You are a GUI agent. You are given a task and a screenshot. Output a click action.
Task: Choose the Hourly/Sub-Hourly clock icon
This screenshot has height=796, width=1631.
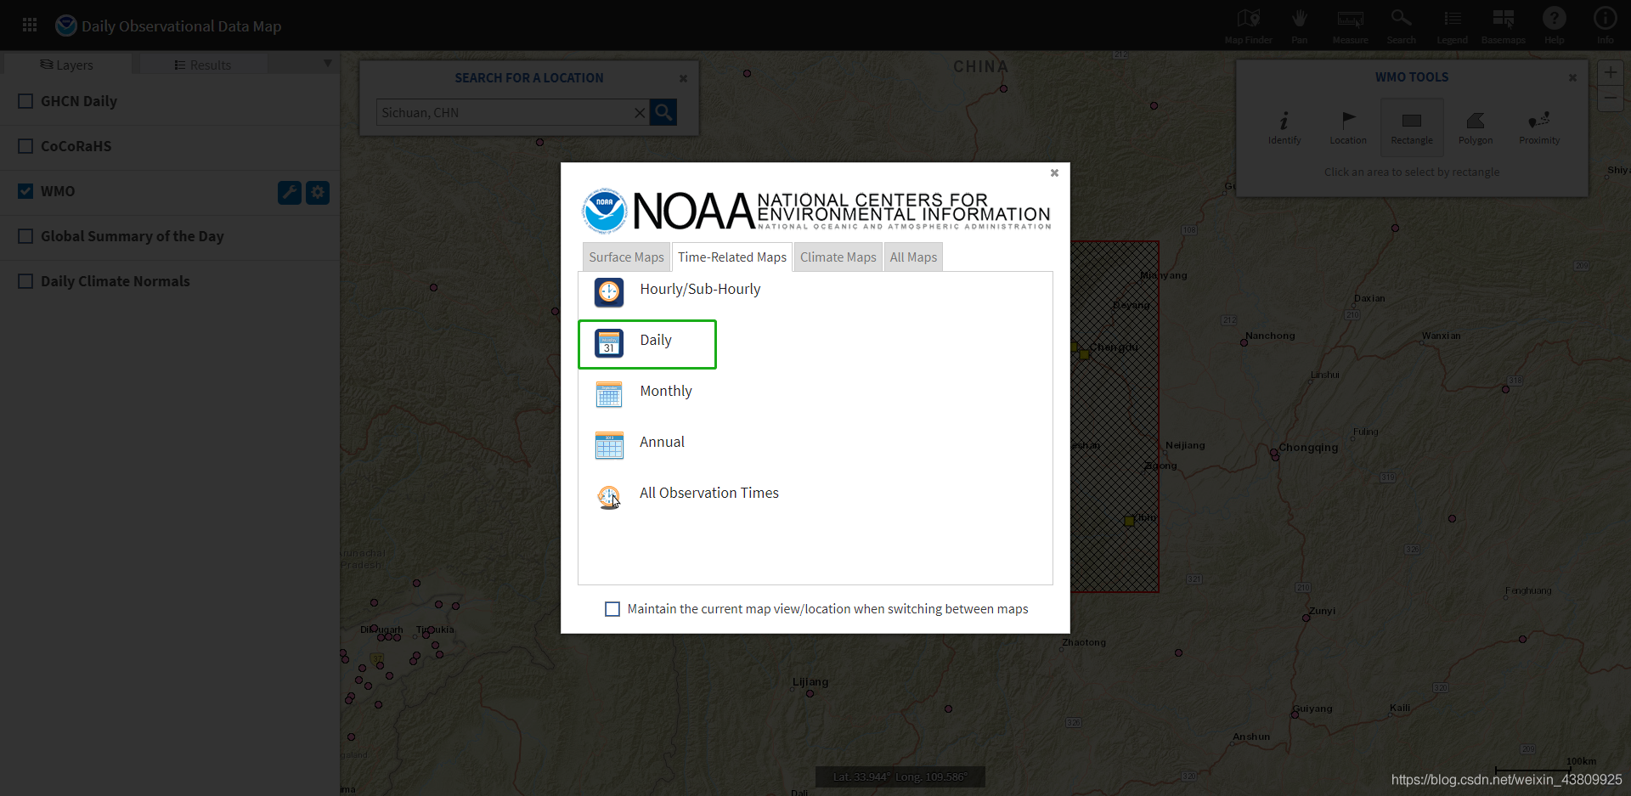pyautogui.click(x=609, y=292)
